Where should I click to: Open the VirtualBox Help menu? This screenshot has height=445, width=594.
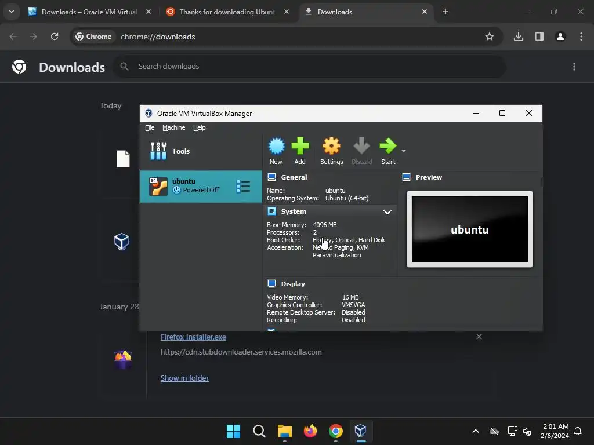click(x=200, y=127)
